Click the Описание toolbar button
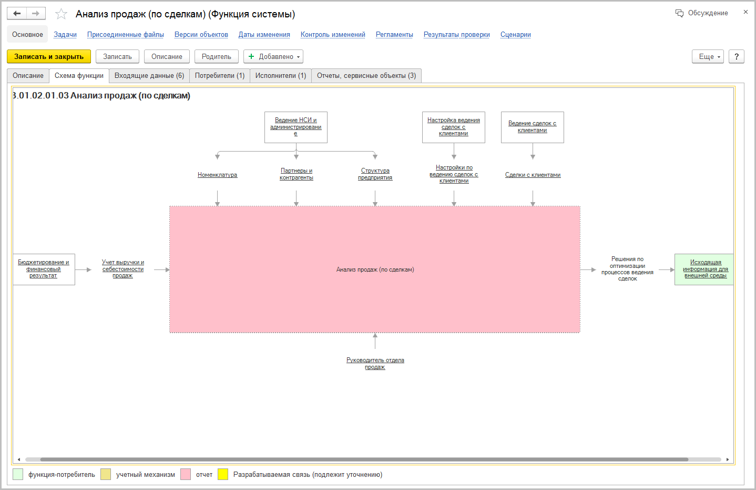This screenshot has width=756, height=490. (x=167, y=56)
